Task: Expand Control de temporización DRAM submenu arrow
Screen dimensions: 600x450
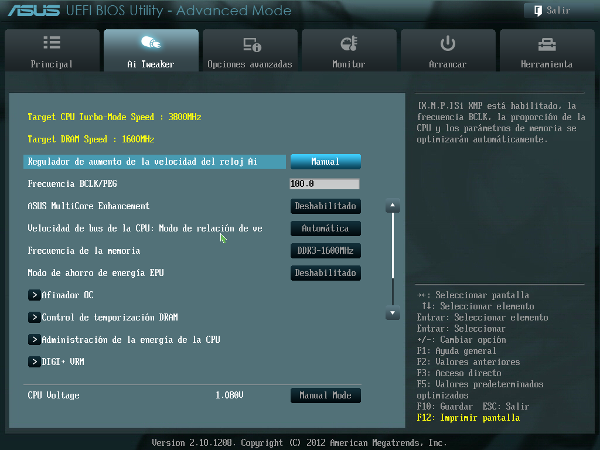Action: click(x=35, y=317)
